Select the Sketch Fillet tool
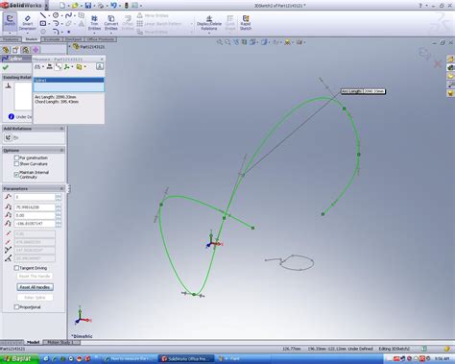The height and width of the screenshot is (364, 455). [56, 32]
